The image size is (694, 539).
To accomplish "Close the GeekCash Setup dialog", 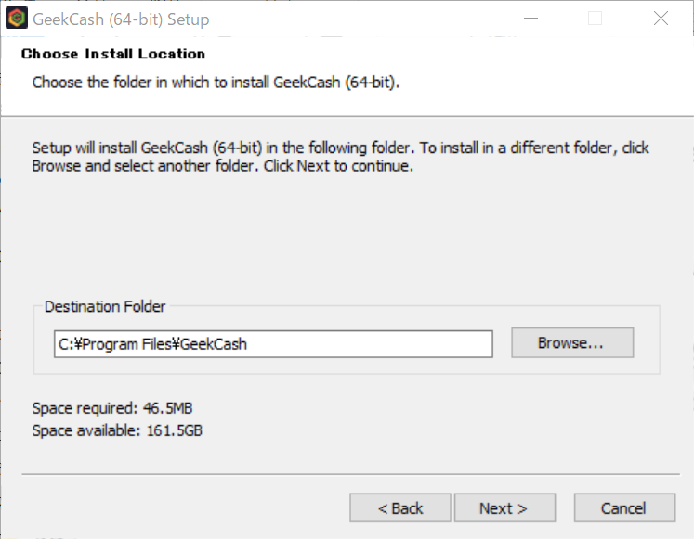I will [x=661, y=19].
